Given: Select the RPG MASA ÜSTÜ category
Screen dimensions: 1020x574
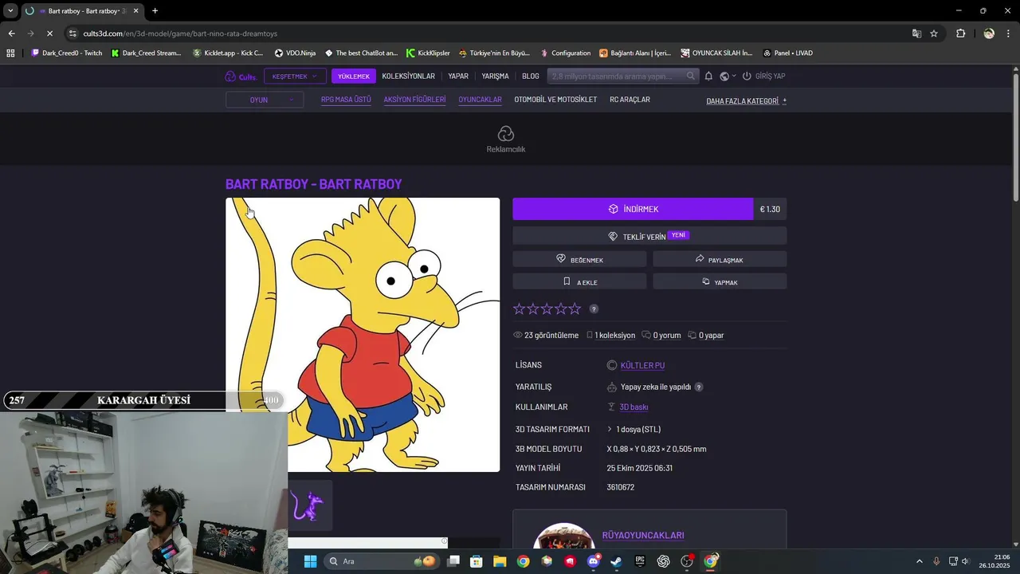Looking at the screenshot, I should (346, 100).
